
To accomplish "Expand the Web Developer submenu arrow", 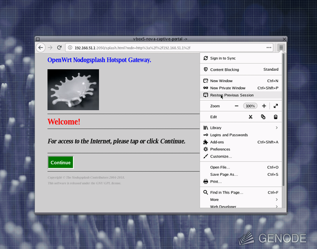I will [276, 206].
